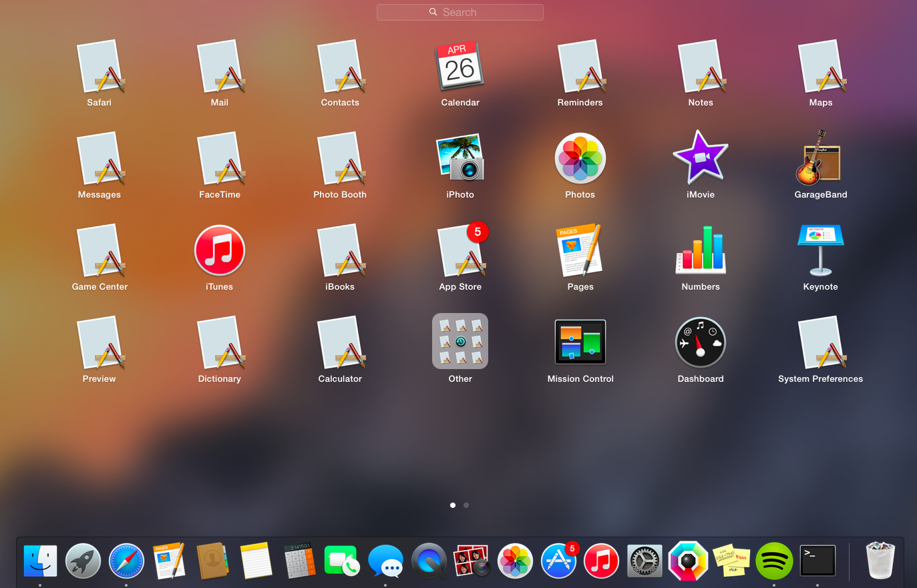
Task: Open the Calendar app showing APR 26
Action: pos(460,67)
